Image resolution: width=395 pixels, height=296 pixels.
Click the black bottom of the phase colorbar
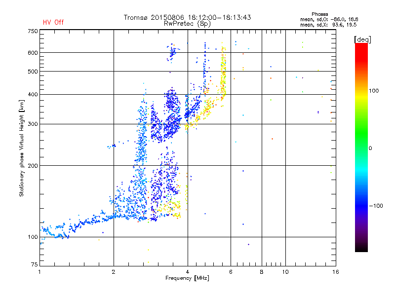pos(361,248)
